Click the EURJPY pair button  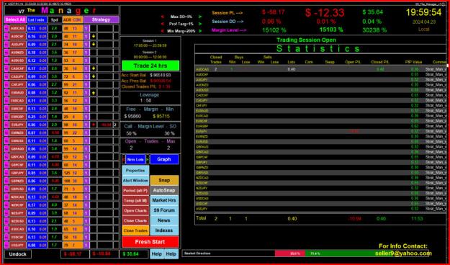17,125
